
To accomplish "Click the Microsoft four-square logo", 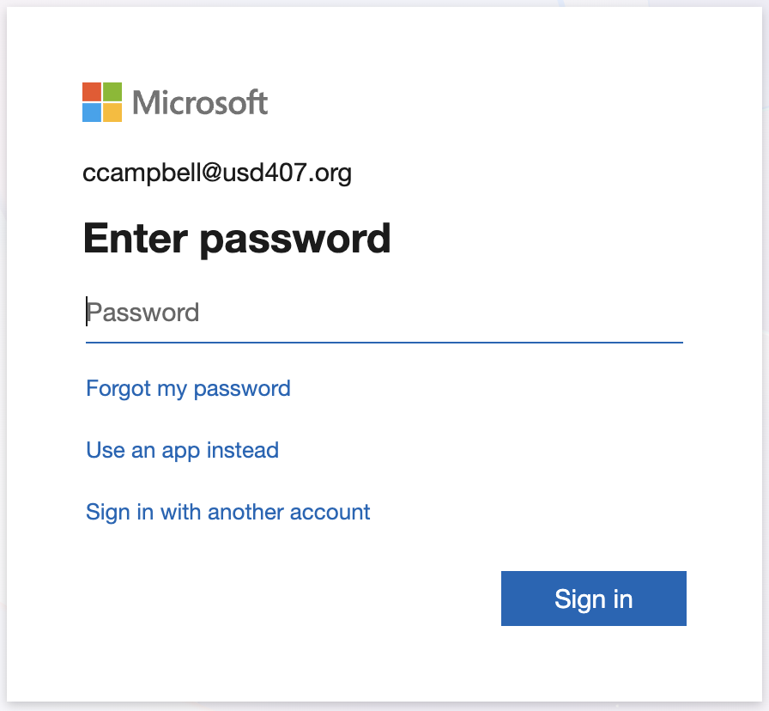I will pyautogui.click(x=103, y=102).
